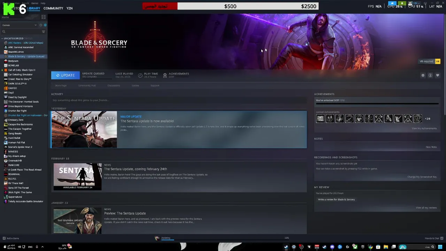Image resolution: width=446 pixels, height=251 pixels.
Task: Click the Overwatch game icon
Action: click(6, 161)
